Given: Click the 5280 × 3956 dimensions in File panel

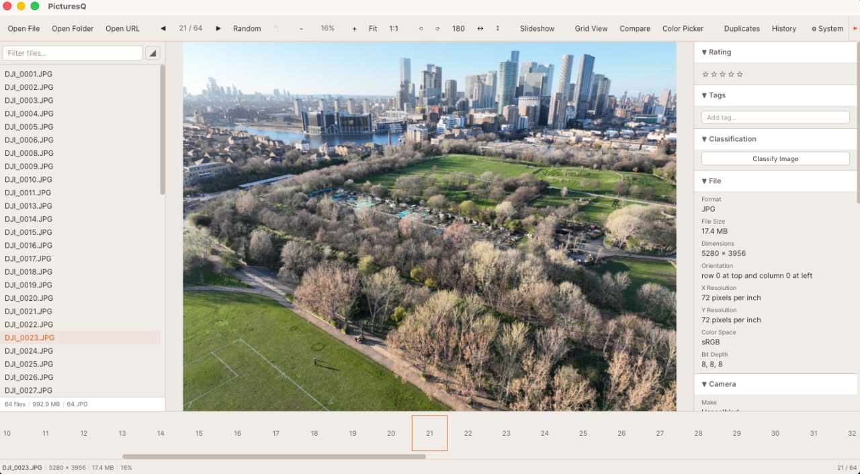Looking at the screenshot, I should tap(724, 253).
